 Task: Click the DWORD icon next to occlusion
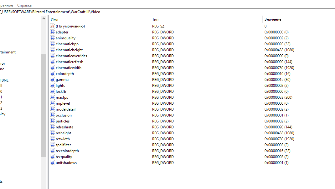pyautogui.click(x=53, y=115)
